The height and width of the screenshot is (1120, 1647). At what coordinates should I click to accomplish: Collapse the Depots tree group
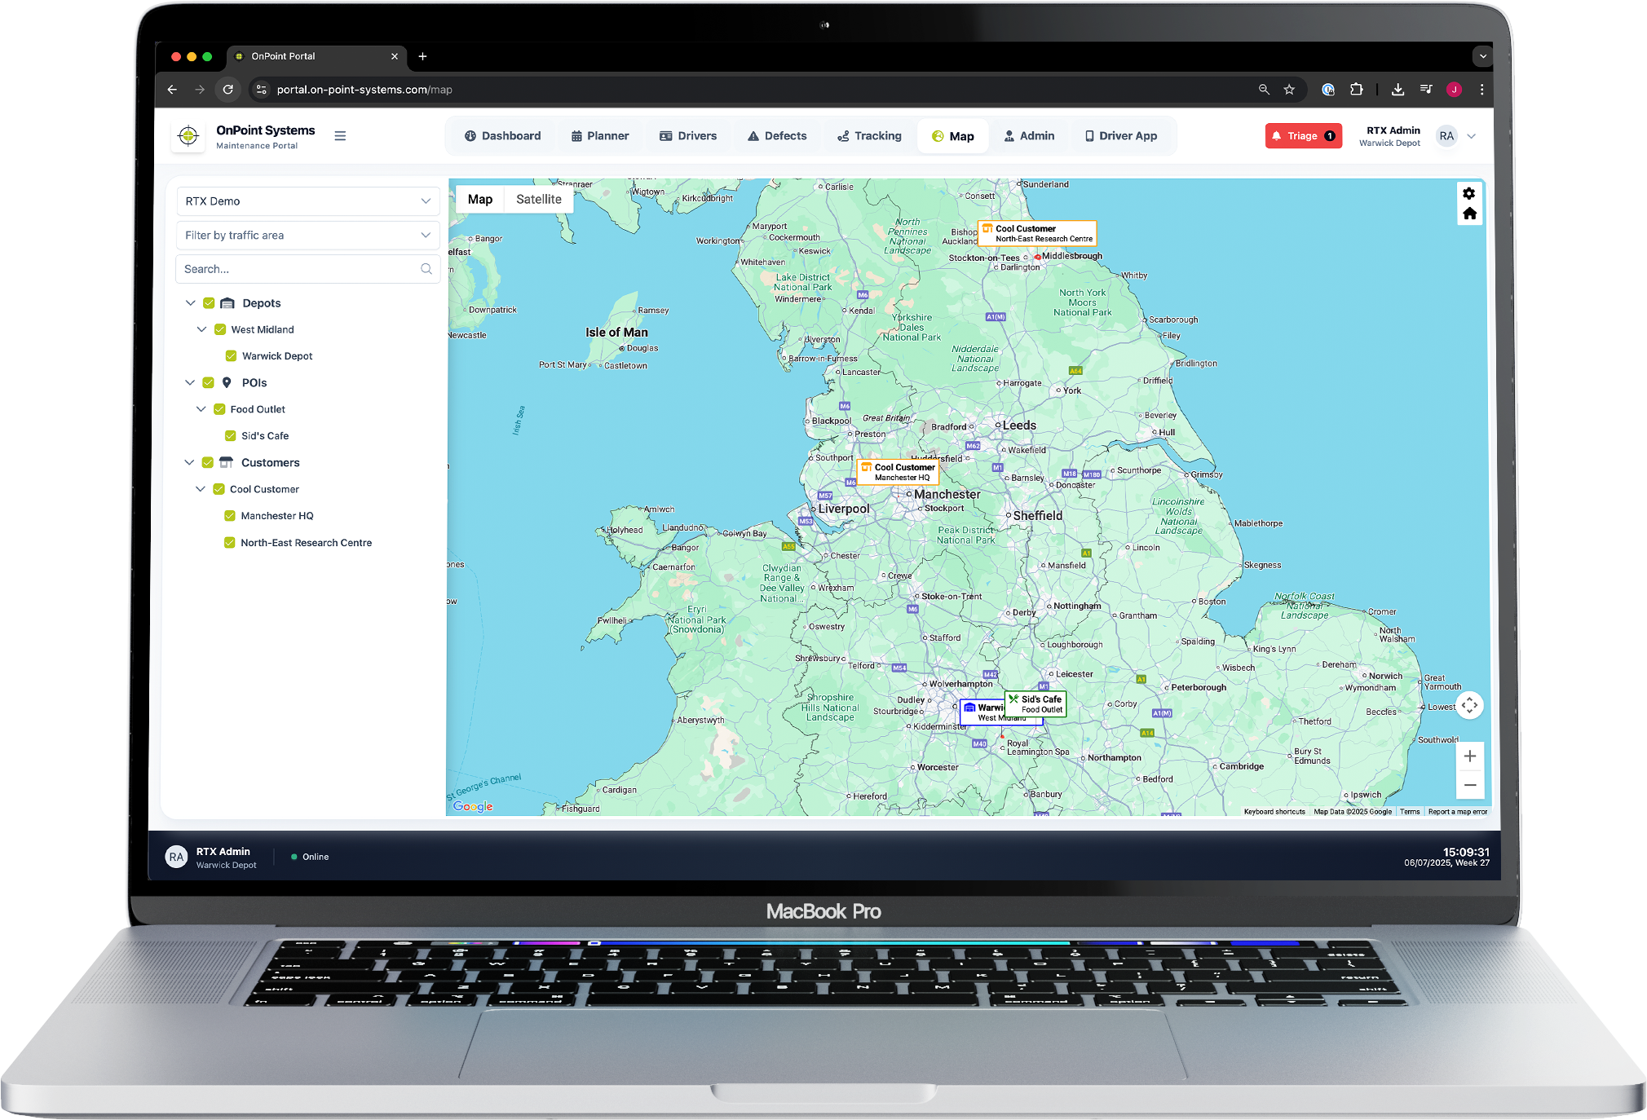[190, 303]
